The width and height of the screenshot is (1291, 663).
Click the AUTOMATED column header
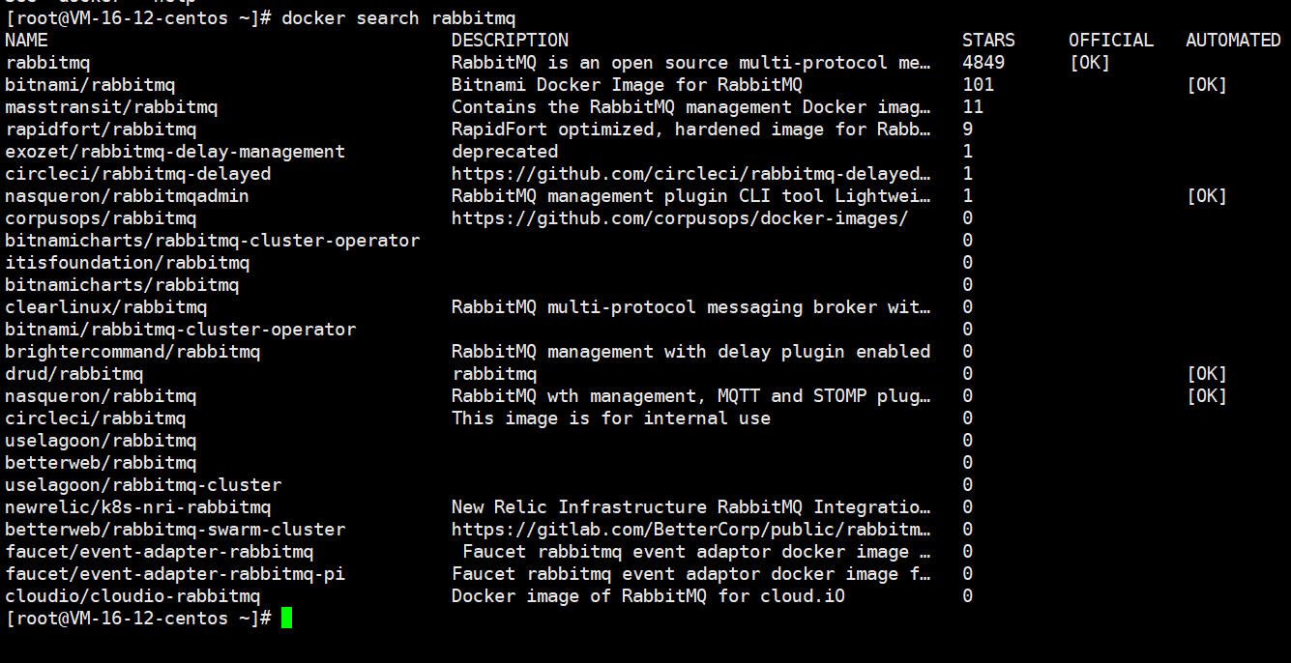pos(1233,41)
